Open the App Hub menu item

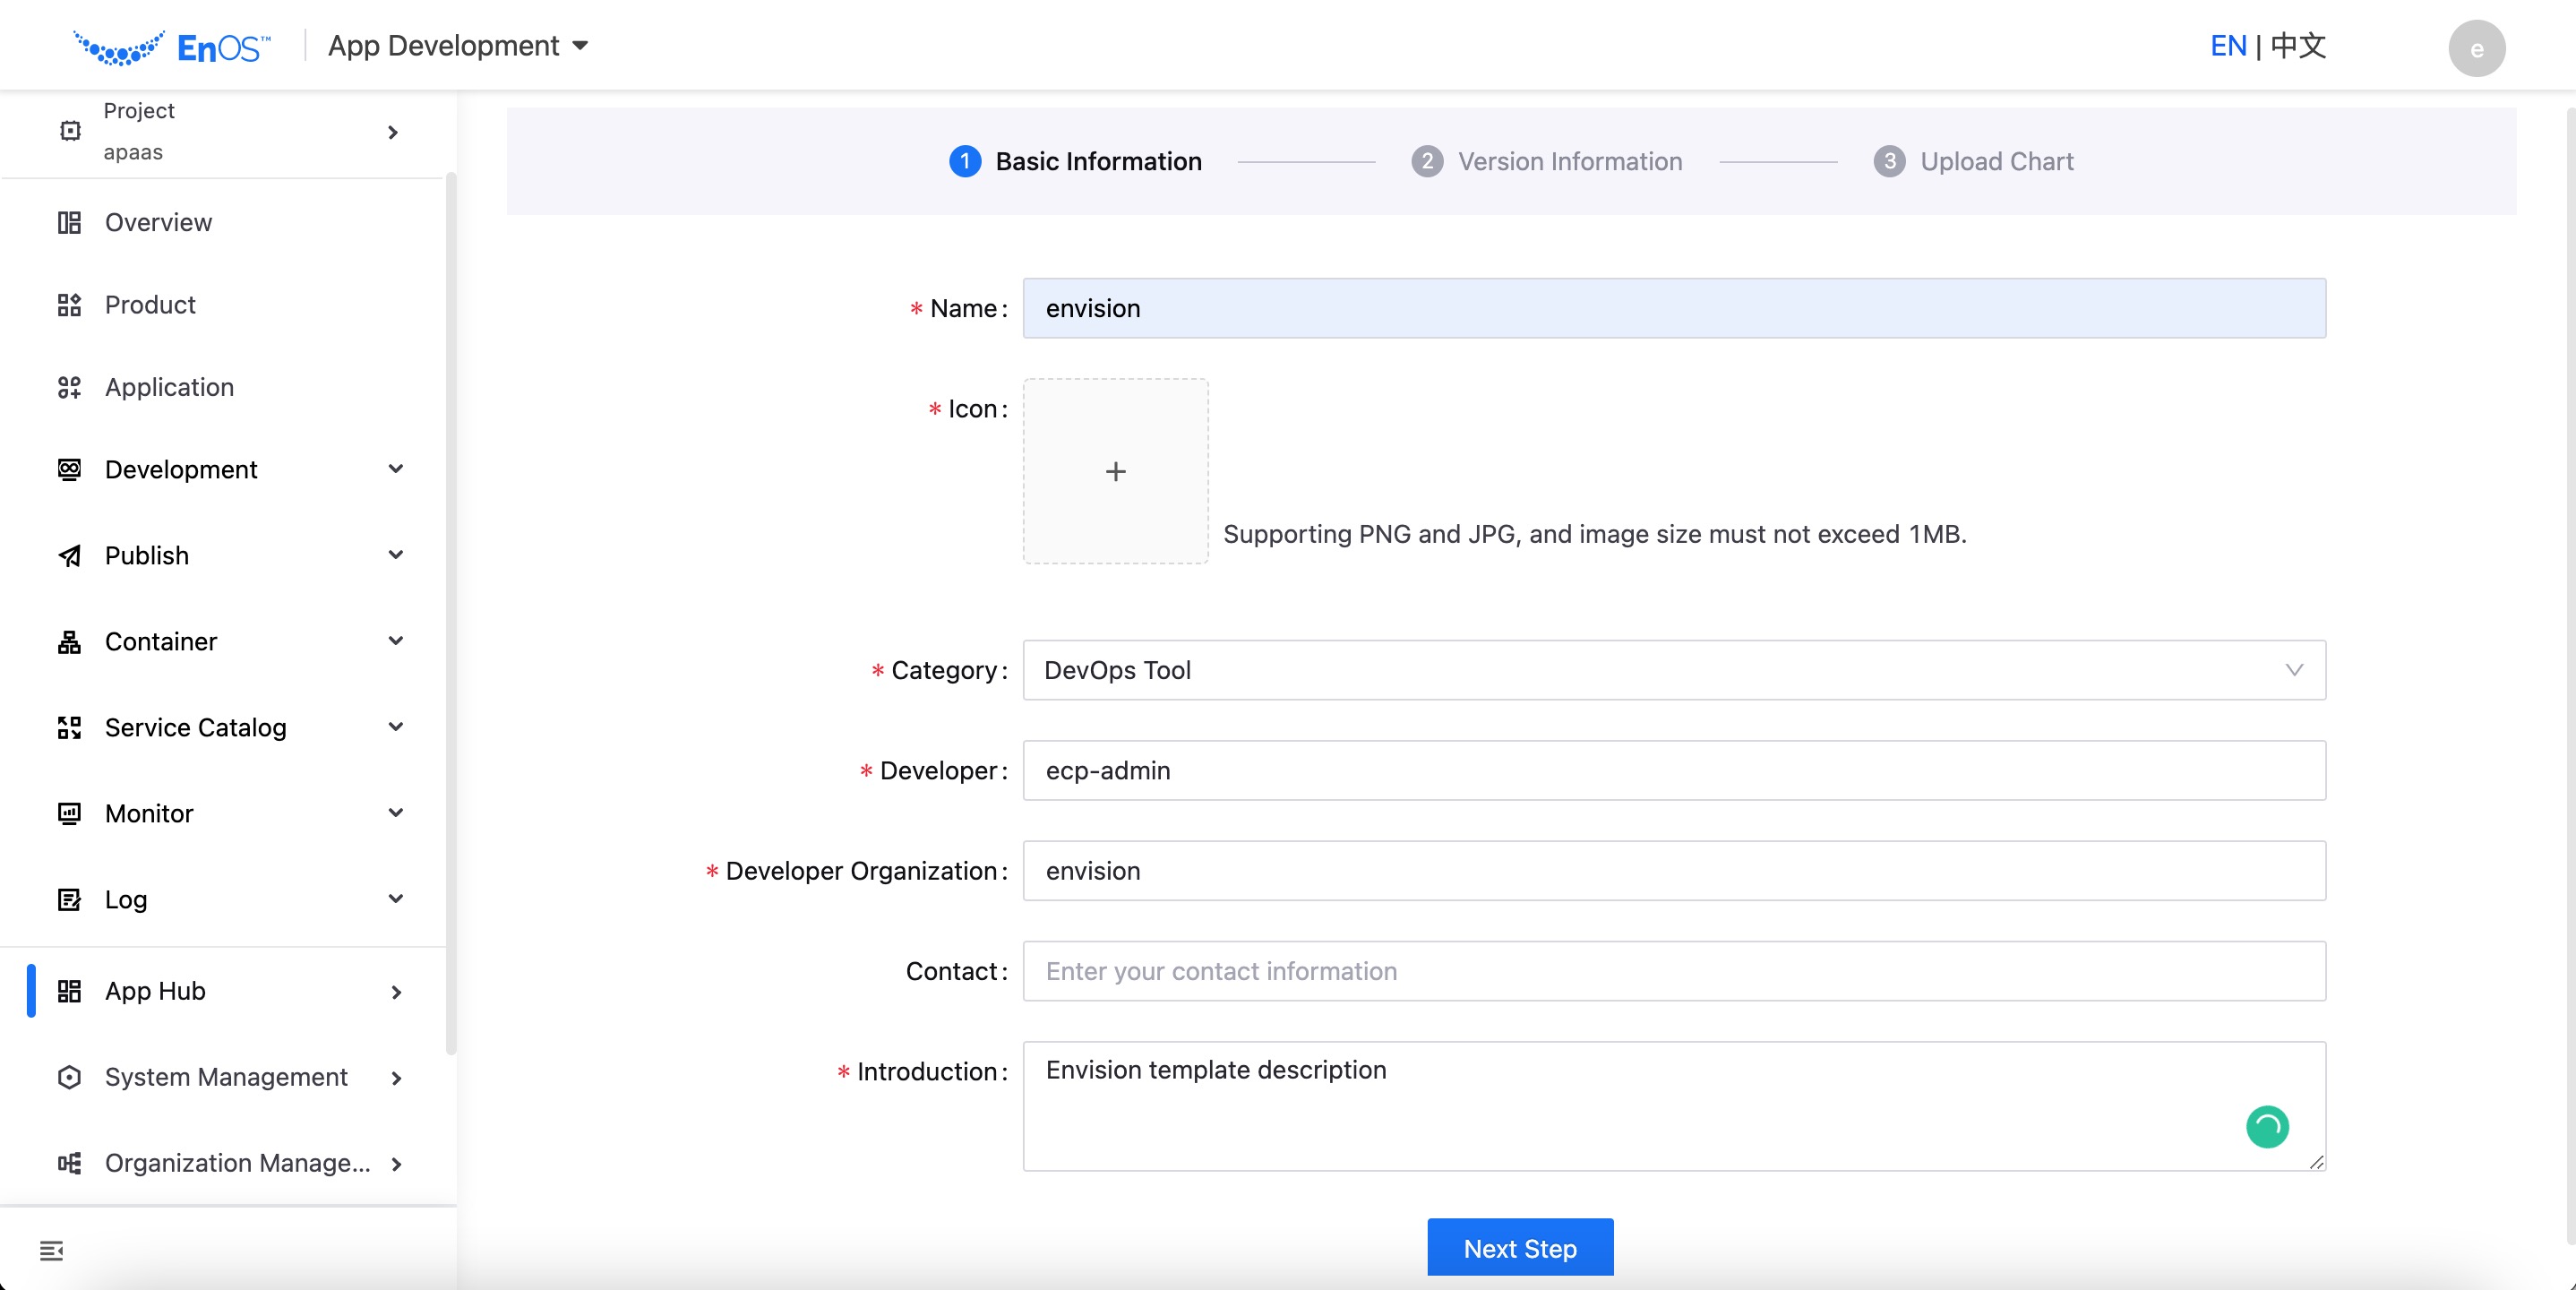[155, 991]
